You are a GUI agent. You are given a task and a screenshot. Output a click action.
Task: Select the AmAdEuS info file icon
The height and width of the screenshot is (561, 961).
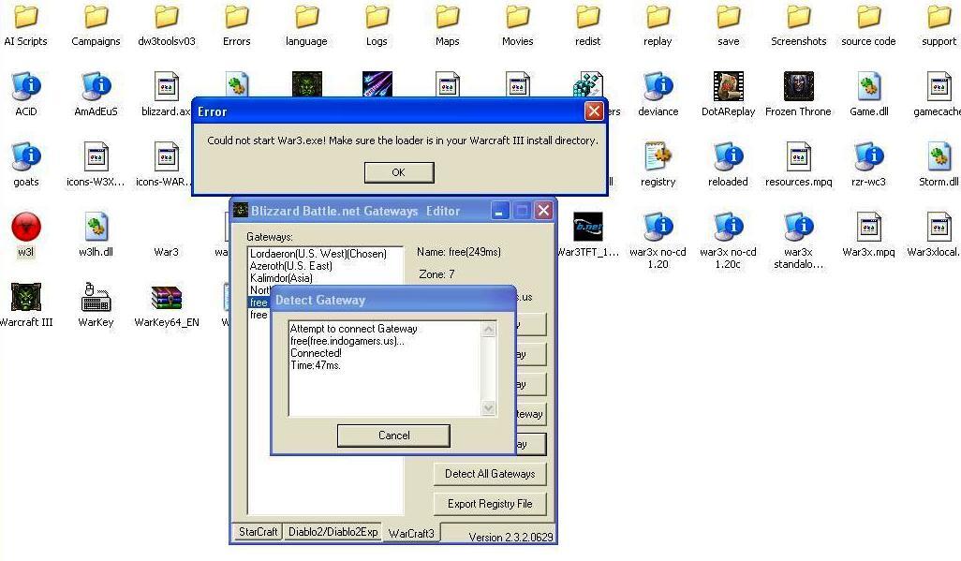96,86
